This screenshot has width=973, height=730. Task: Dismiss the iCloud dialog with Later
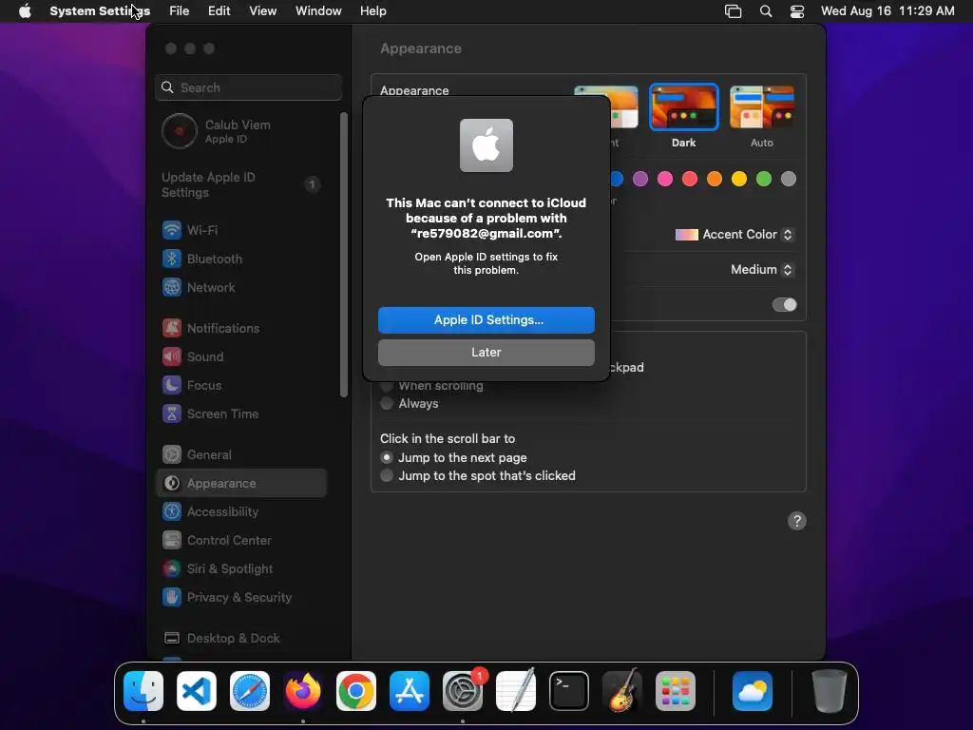[x=486, y=352]
